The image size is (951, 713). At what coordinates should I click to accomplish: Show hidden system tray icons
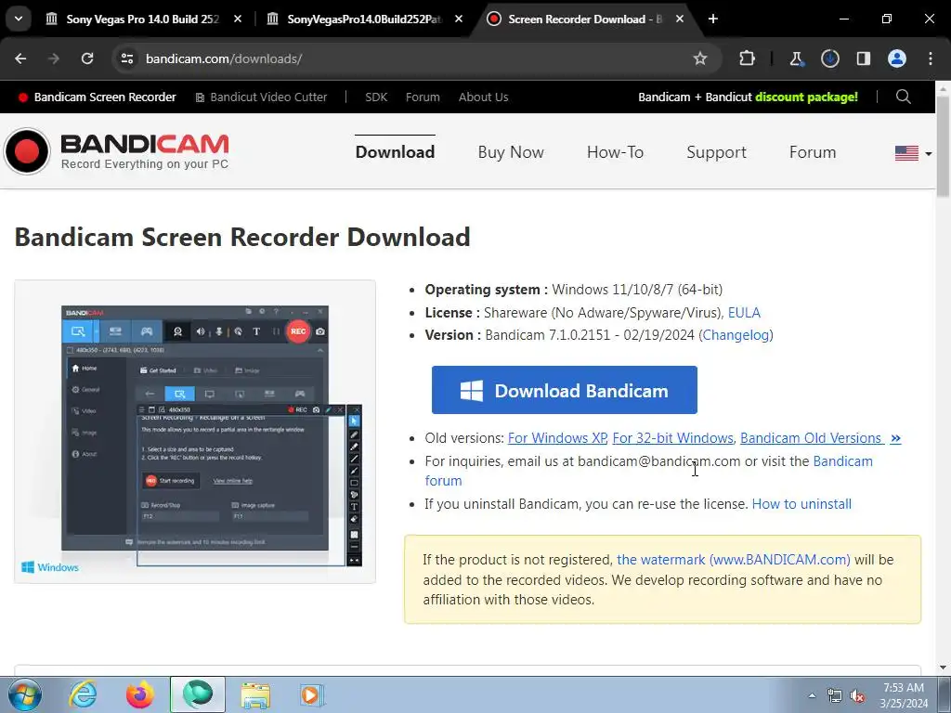(812, 695)
